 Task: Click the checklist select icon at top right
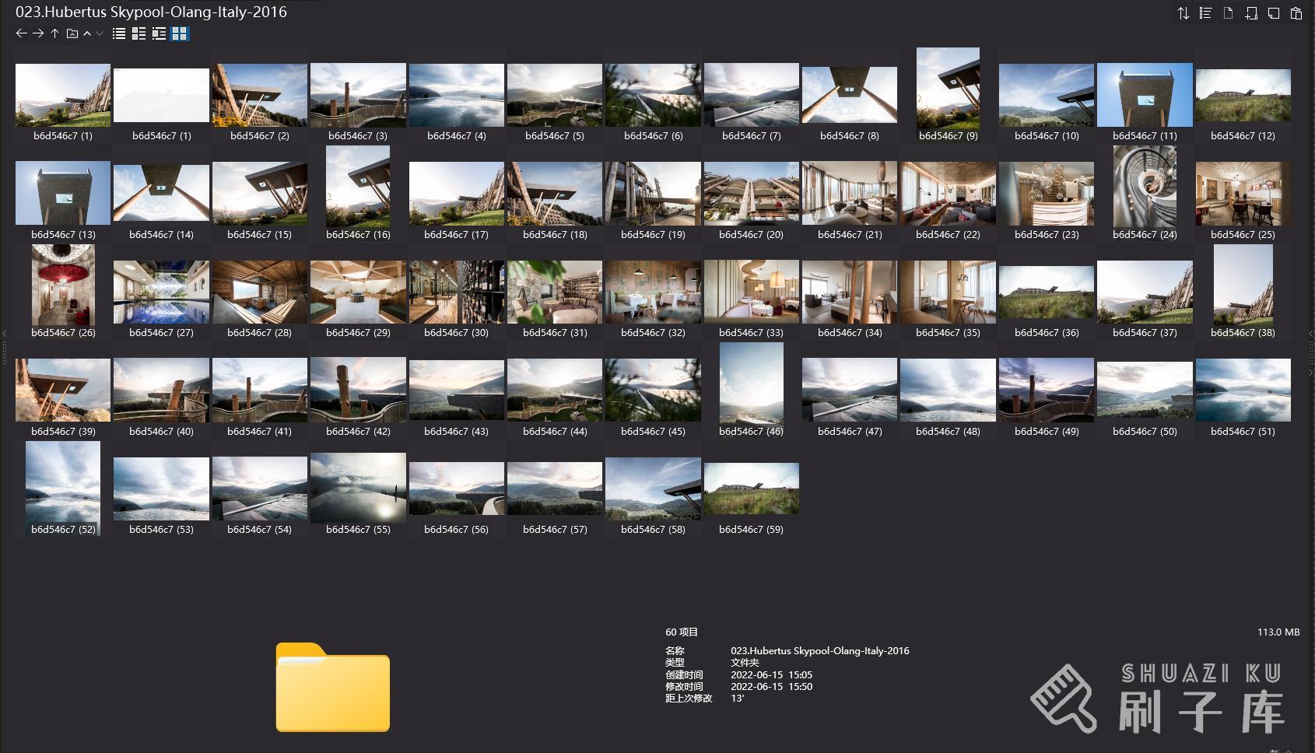click(1205, 13)
